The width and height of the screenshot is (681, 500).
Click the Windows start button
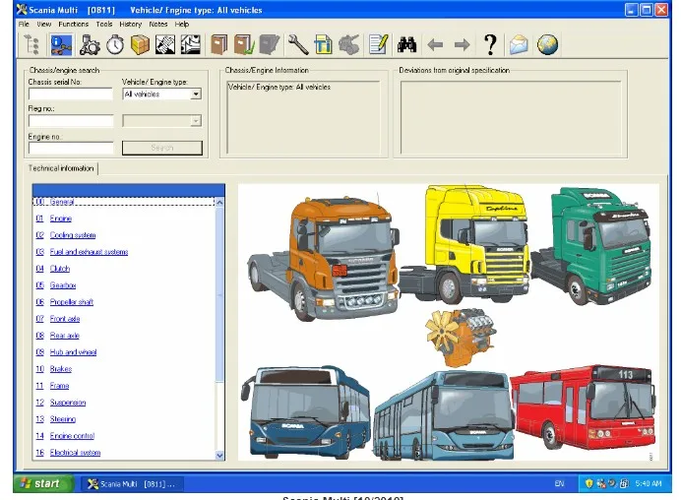[x=43, y=483]
